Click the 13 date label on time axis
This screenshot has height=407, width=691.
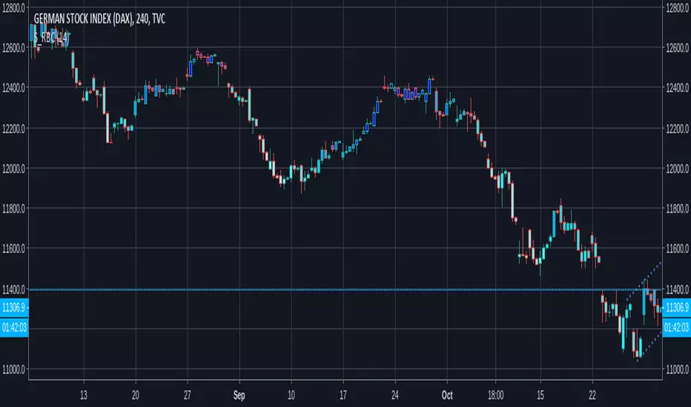click(83, 395)
